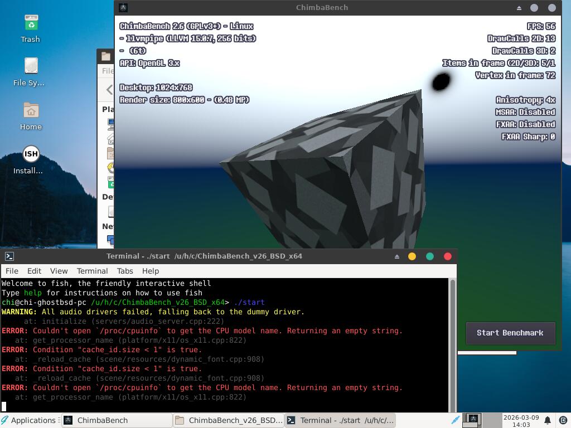
Task: Click the 'Anisotropy: 4x' setting text
Action: coord(526,100)
